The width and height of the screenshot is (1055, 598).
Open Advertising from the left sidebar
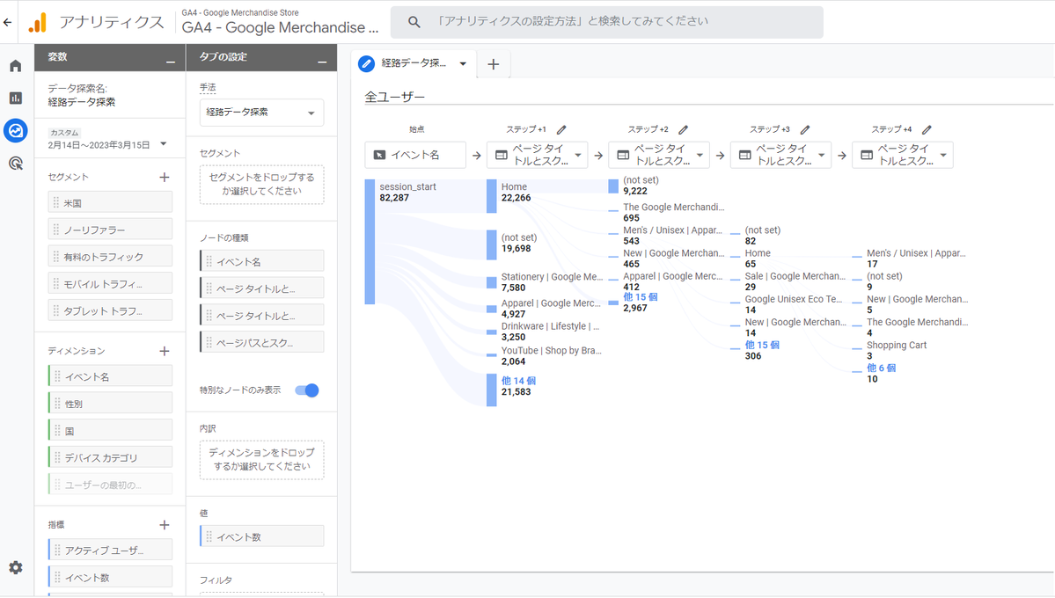coord(16,164)
